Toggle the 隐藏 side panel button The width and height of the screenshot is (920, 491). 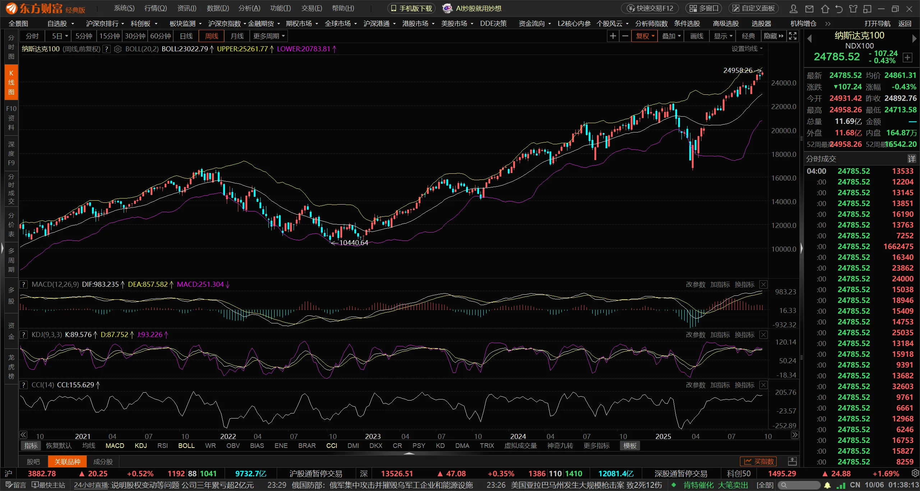[774, 36]
